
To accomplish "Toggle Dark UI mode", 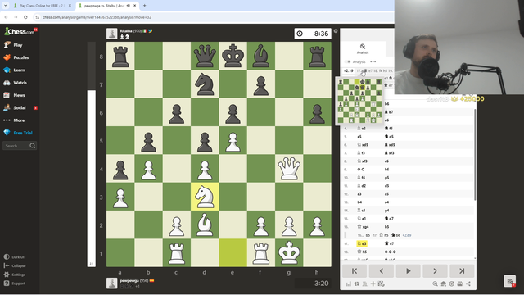I will point(14,257).
